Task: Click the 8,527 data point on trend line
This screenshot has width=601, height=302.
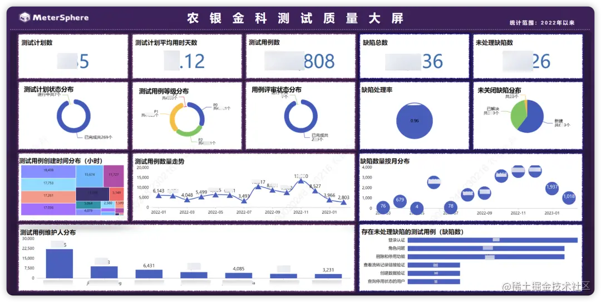Action: click(x=315, y=190)
